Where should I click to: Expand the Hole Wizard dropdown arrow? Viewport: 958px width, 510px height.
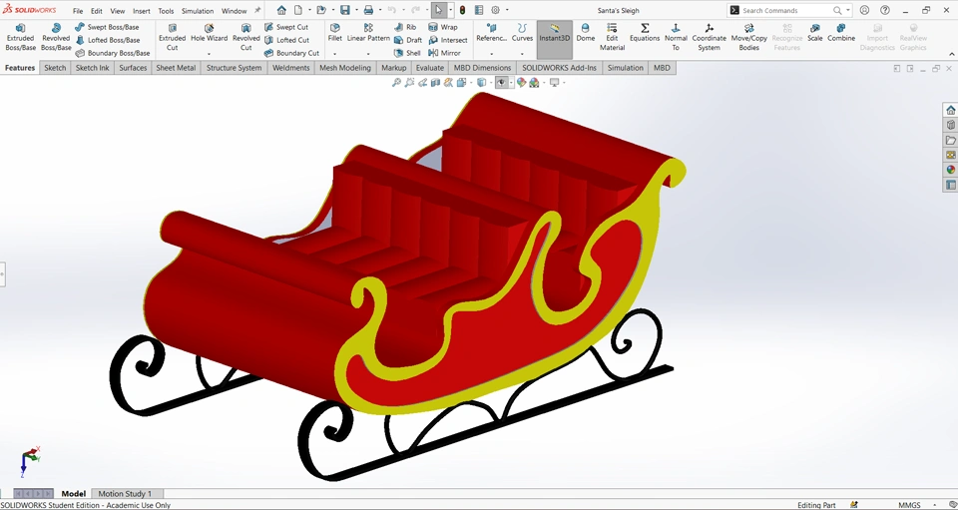(x=209, y=54)
